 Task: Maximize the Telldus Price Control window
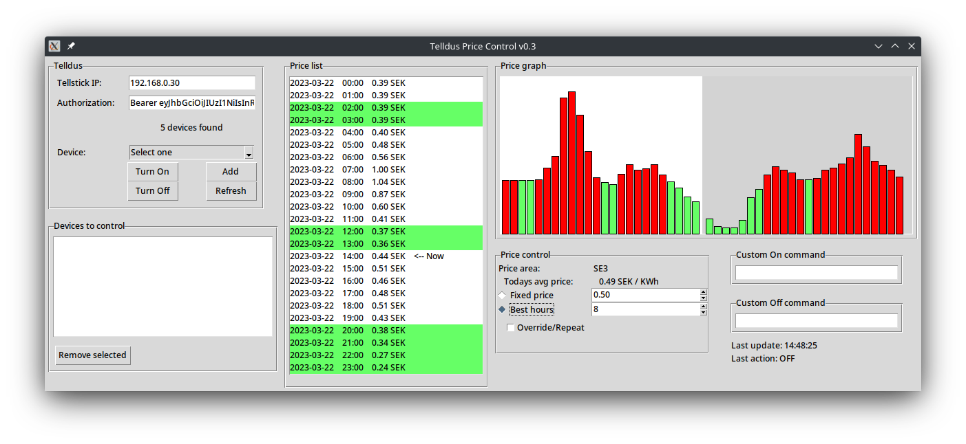tap(895, 46)
